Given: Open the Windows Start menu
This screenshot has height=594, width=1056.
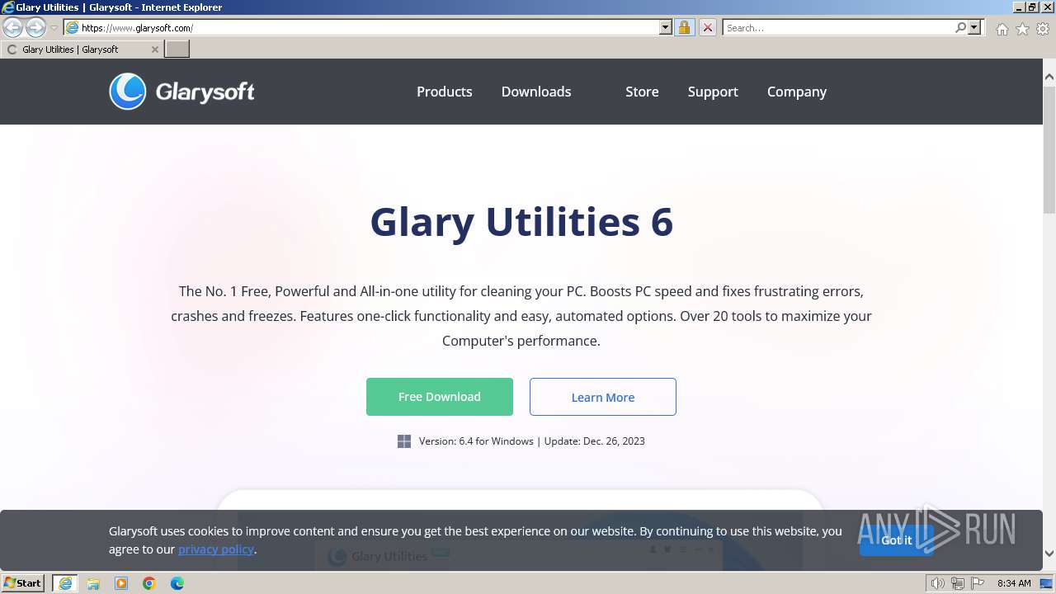Looking at the screenshot, I should 23,583.
